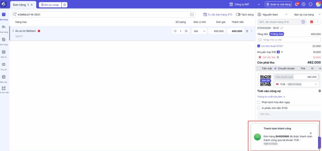This screenshot has height=151, width=322.
Task: Click the Nhập mã ưu đãi field
Action: [289, 40]
